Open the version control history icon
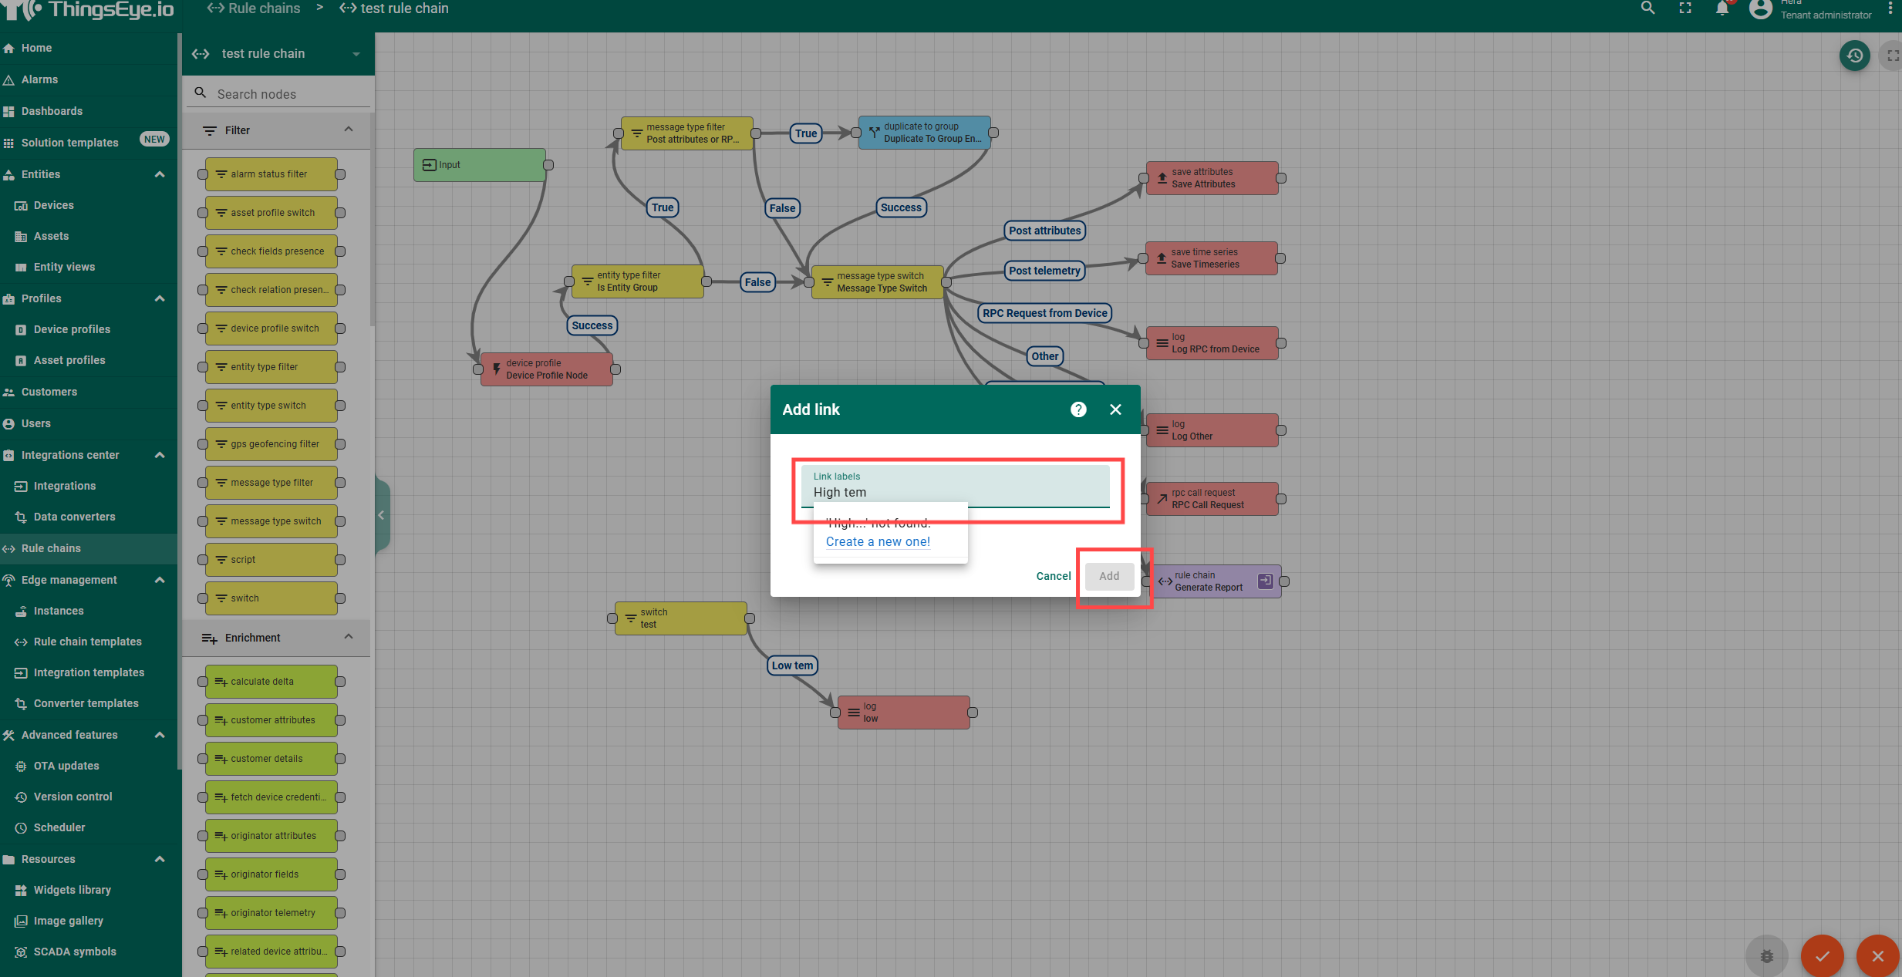 [1854, 56]
